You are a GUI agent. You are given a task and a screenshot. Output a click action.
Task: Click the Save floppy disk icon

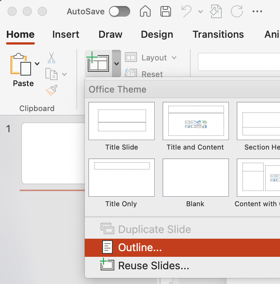click(166, 11)
